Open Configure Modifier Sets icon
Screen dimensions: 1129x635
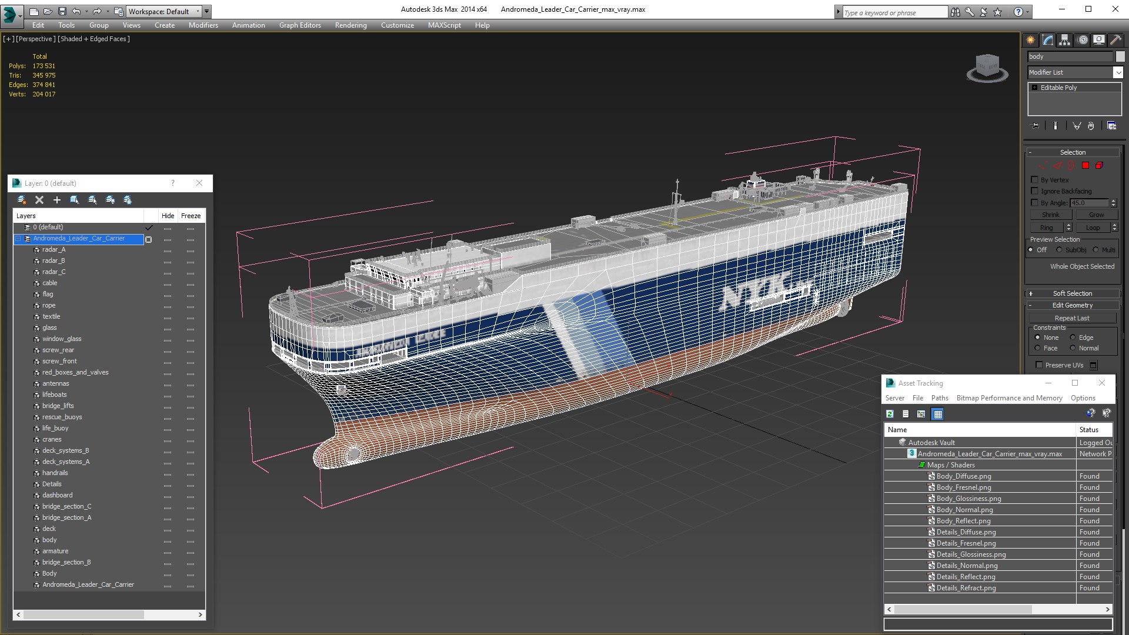click(1111, 126)
